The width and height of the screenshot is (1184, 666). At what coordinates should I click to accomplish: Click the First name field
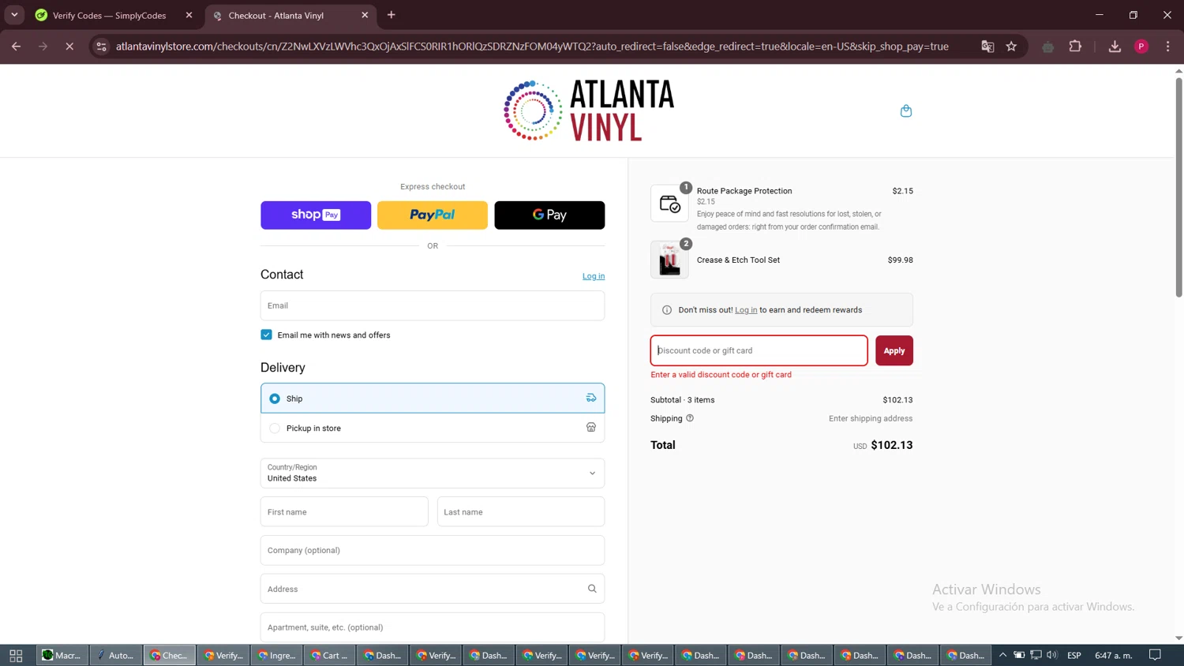click(x=344, y=511)
